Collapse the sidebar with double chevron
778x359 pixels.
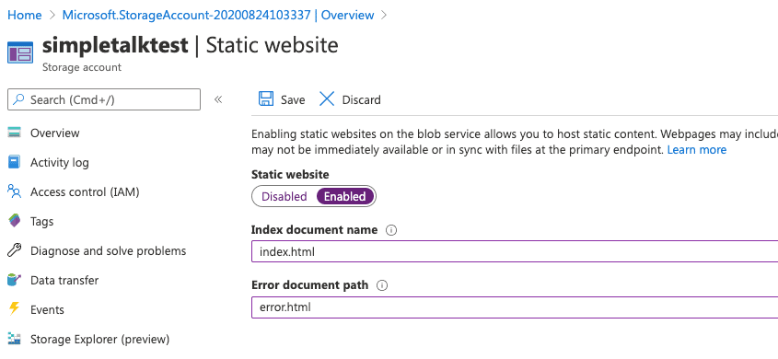point(218,99)
